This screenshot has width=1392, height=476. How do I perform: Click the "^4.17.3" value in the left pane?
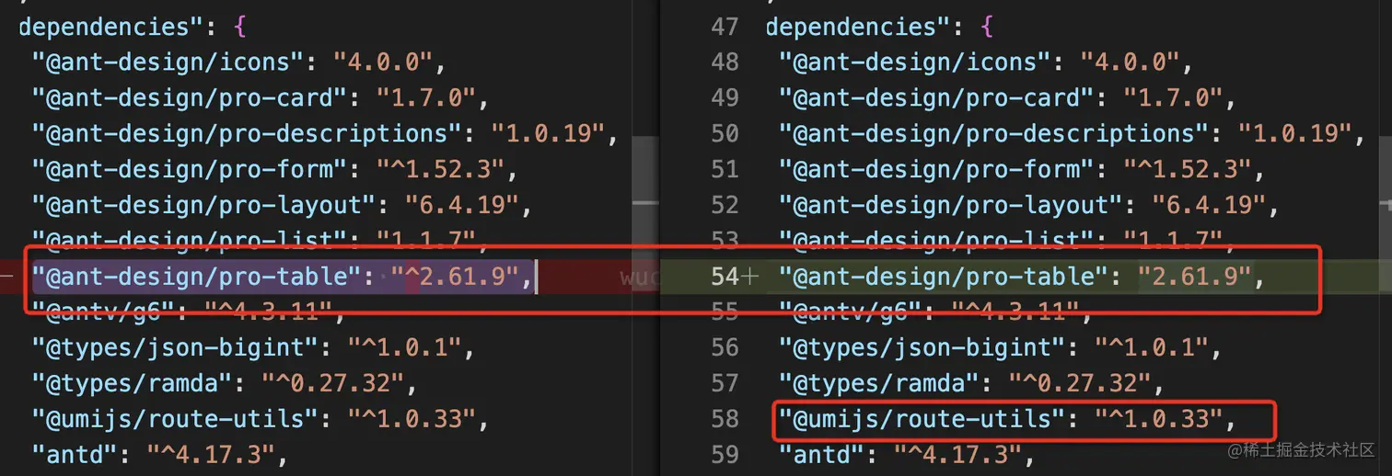tap(212, 455)
